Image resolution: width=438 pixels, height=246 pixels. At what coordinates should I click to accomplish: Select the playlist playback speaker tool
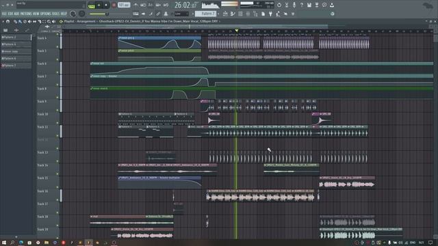[x=53, y=21]
